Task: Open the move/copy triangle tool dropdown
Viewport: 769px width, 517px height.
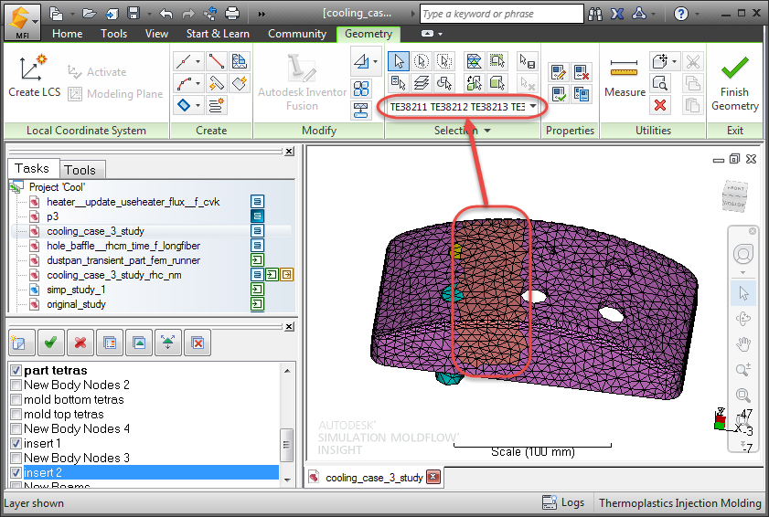Action: (x=375, y=62)
